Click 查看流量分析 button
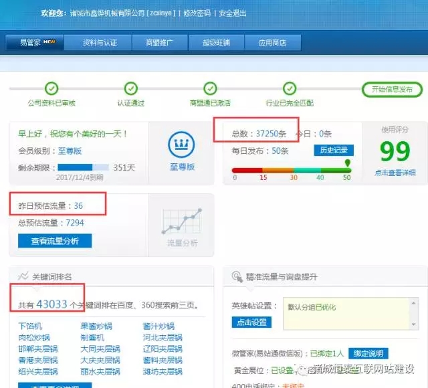This screenshot has height=388, width=428. click(x=55, y=241)
